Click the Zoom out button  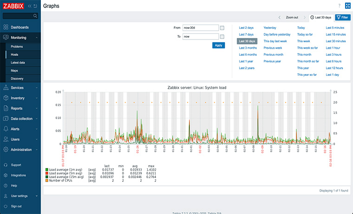(x=292, y=17)
